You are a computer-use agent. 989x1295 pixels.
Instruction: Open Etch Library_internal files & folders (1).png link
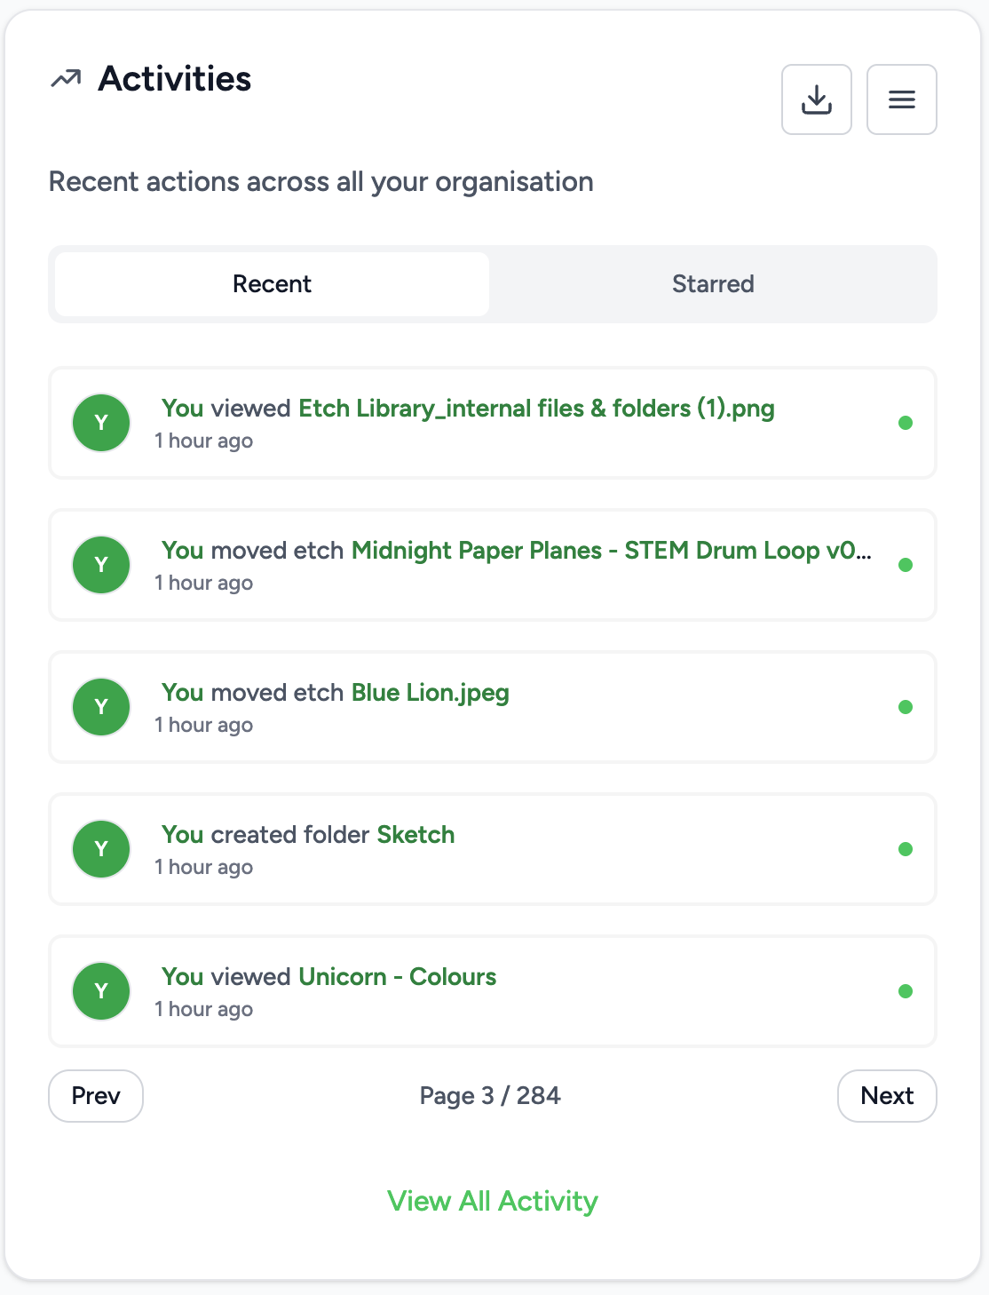point(536,409)
